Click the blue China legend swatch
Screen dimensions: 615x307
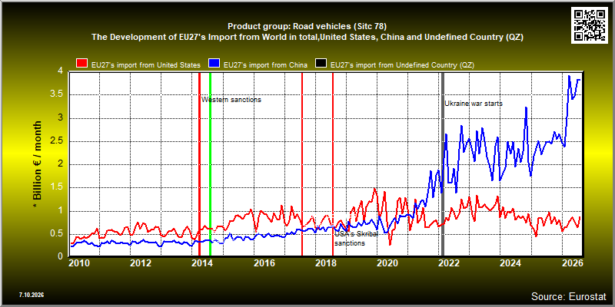214,64
